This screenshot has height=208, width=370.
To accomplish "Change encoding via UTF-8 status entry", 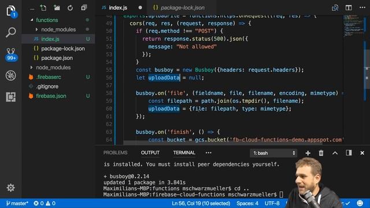I will point(272,203).
